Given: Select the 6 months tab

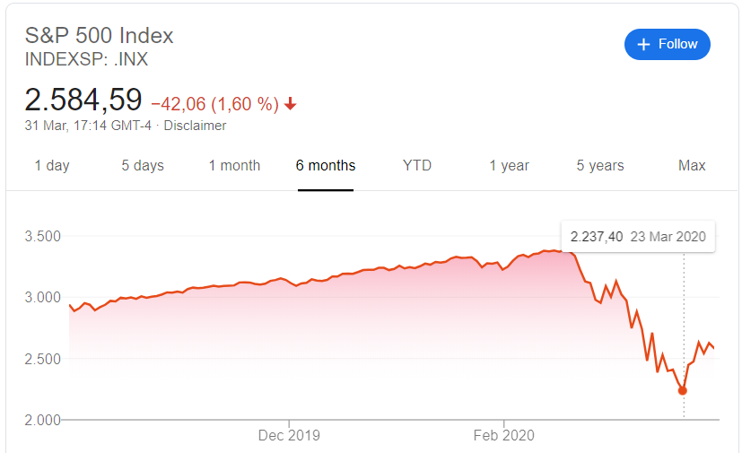Looking at the screenshot, I should point(326,165).
